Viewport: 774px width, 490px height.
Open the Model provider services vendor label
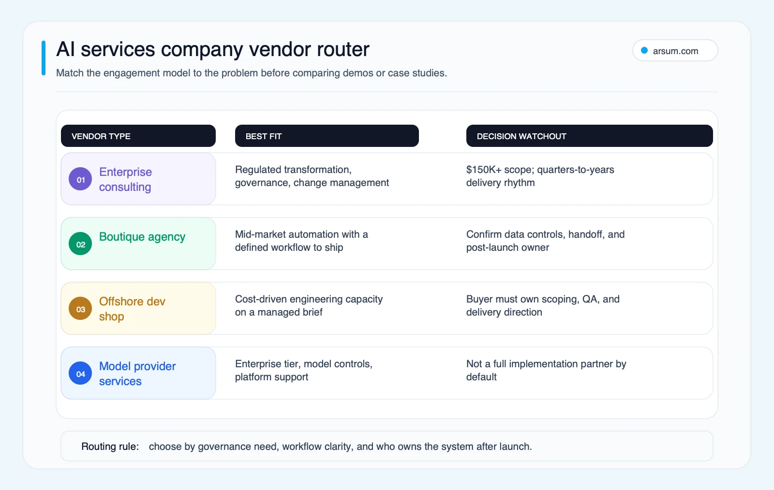137,374
